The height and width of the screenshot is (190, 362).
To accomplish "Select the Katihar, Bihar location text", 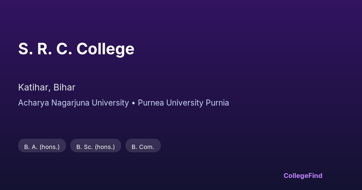I will (47, 87).
